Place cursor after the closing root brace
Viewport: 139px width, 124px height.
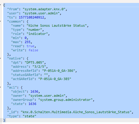6,120
